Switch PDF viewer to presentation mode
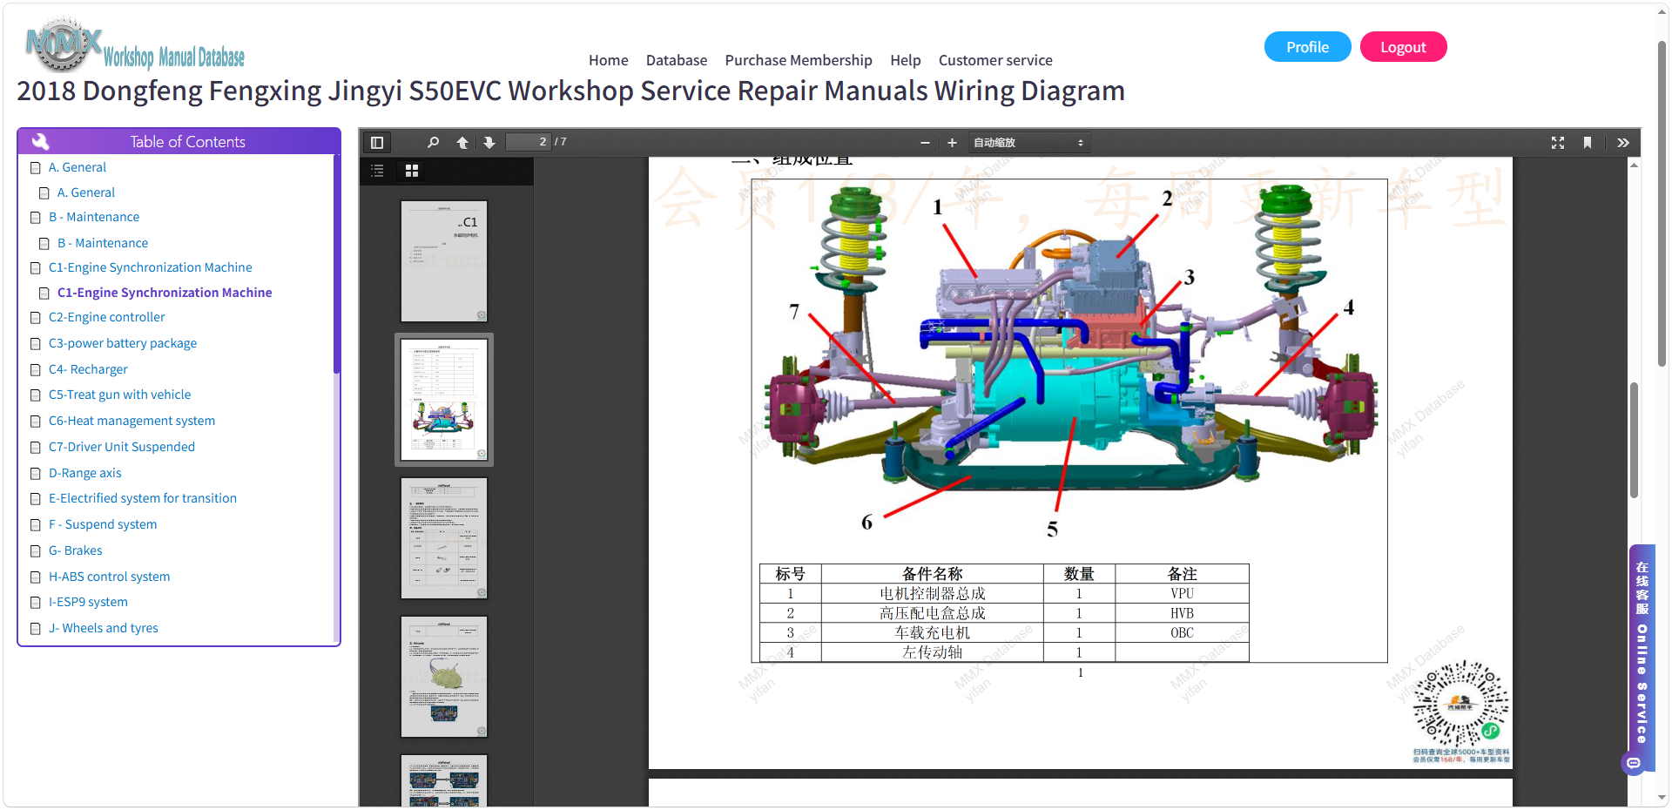Screen dimensions: 1672x810 coord(1558,143)
